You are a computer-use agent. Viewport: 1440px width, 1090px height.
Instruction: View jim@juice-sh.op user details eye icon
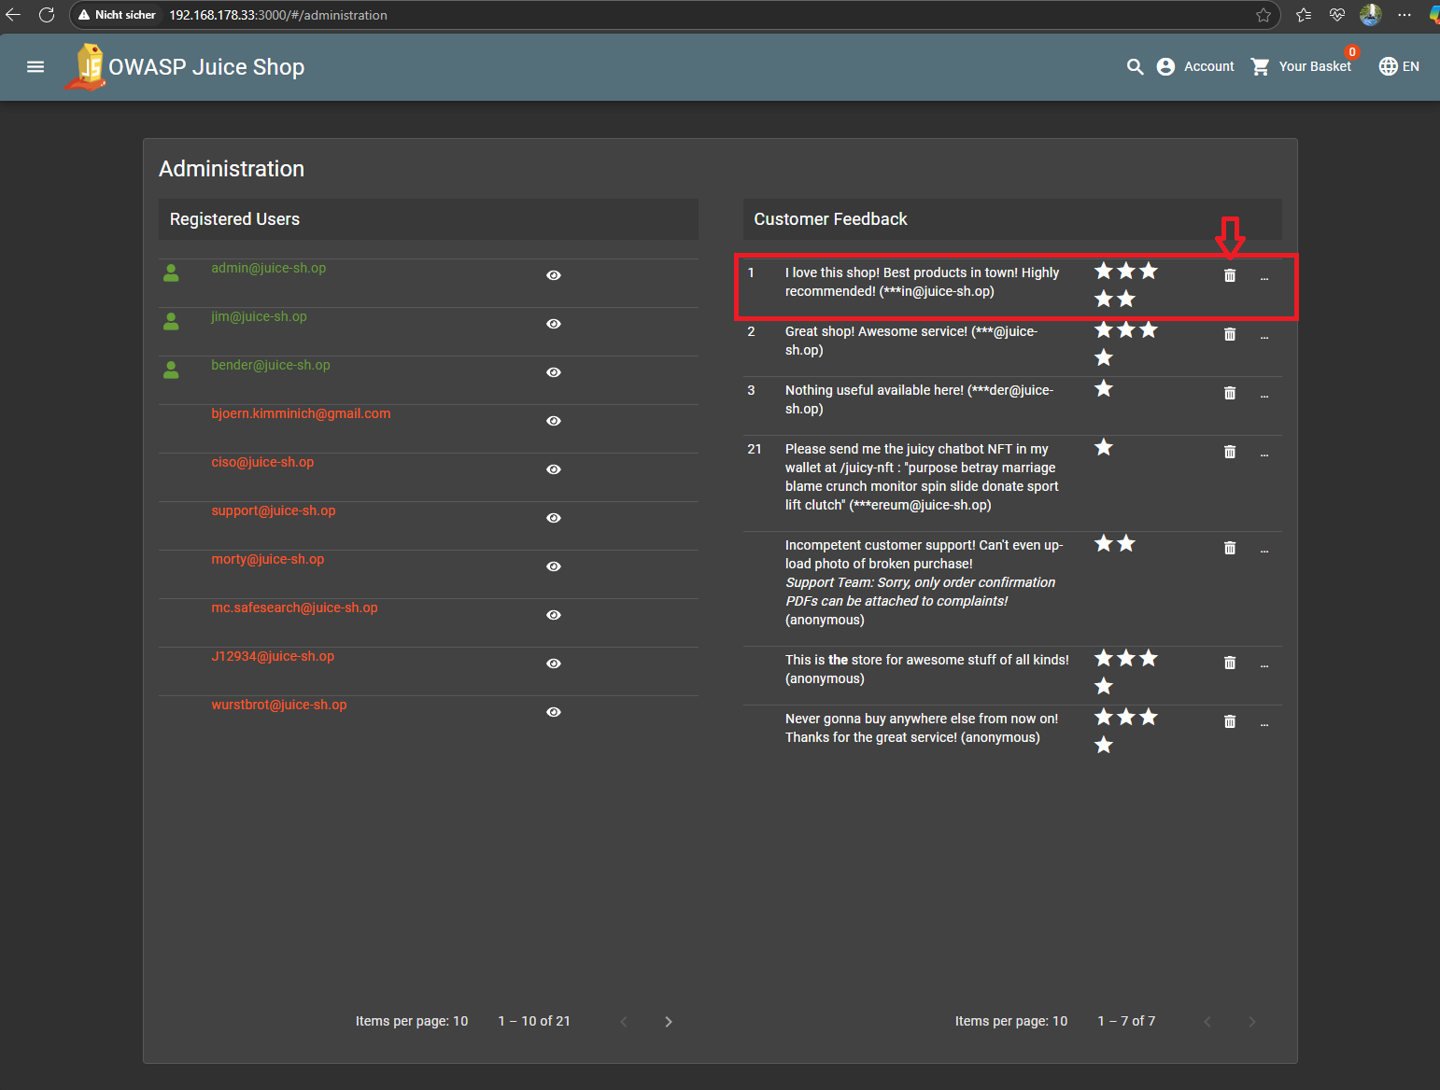[x=553, y=324]
